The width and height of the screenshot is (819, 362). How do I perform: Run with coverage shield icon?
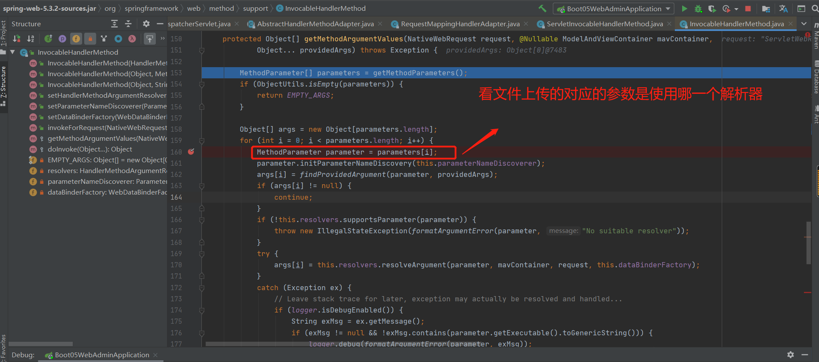coord(712,9)
